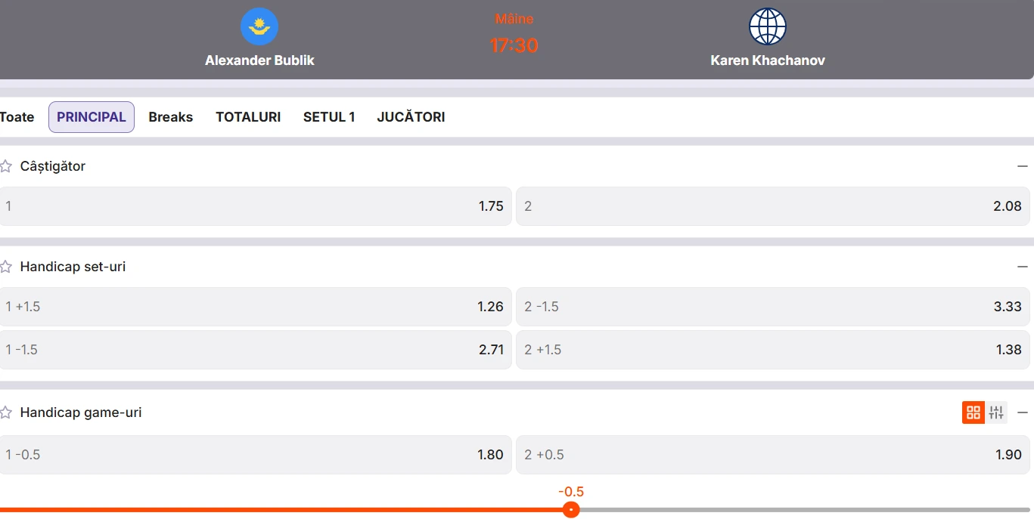1034x519 pixels.
Task: Click the Handicap game-uri market title
Action: (x=81, y=412)
